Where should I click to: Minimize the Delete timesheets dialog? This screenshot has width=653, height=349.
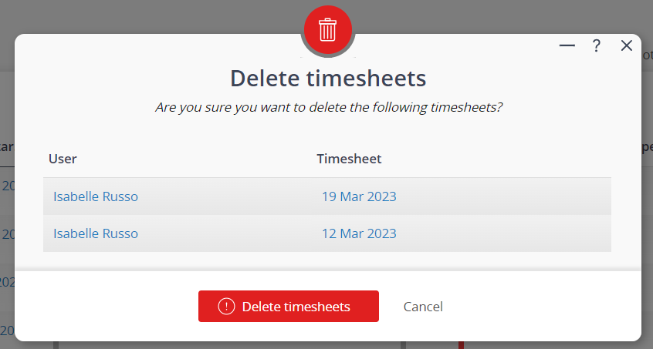coord(567,45)
